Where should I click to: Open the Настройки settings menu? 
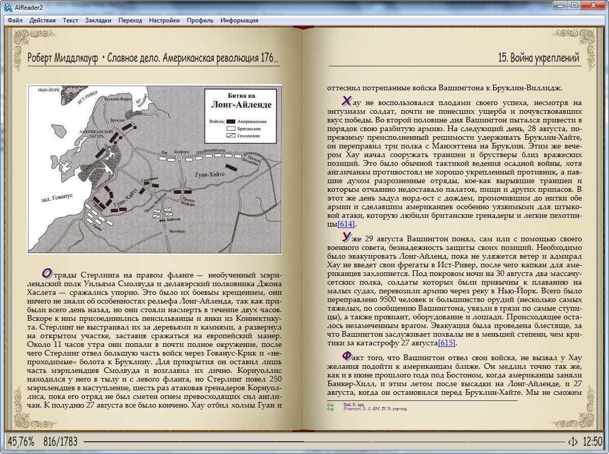pyautogui.click(x=164, y=20)
